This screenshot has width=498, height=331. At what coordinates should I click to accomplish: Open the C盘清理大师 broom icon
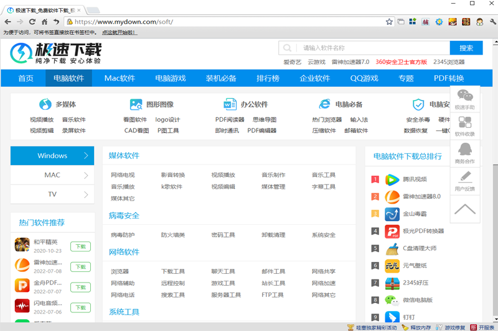pyautogui.click(x=392, y=248)
